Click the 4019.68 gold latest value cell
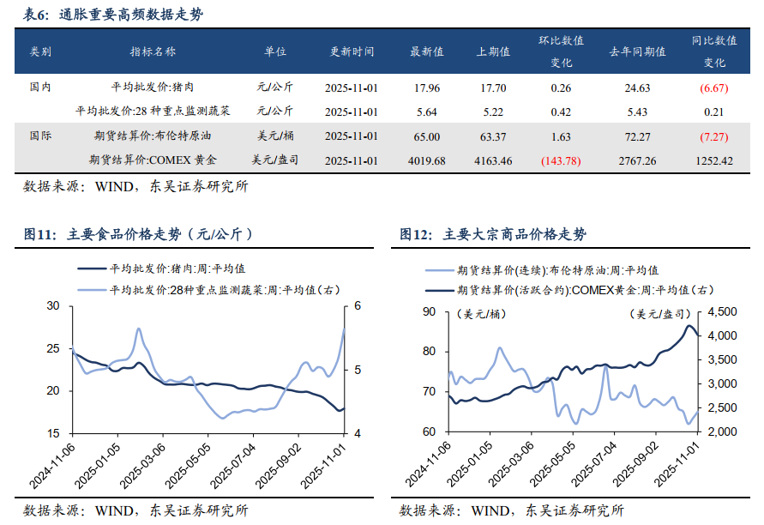This screenshot has width=764, height=525. 426,160
